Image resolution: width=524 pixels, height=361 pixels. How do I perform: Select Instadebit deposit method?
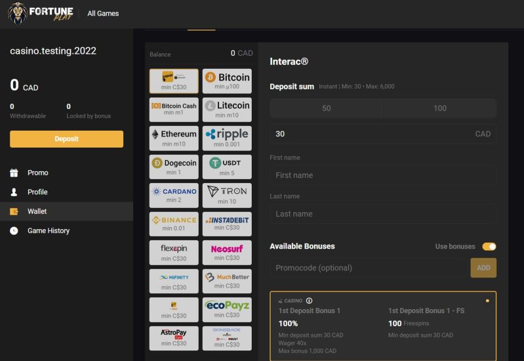click(227, 224)
